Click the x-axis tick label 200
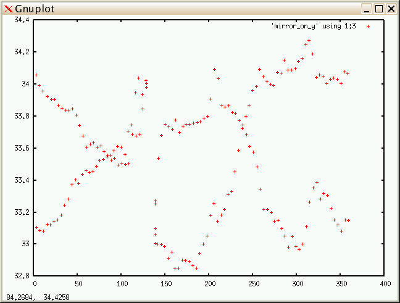The image size is (400, 303). point(209,284)
